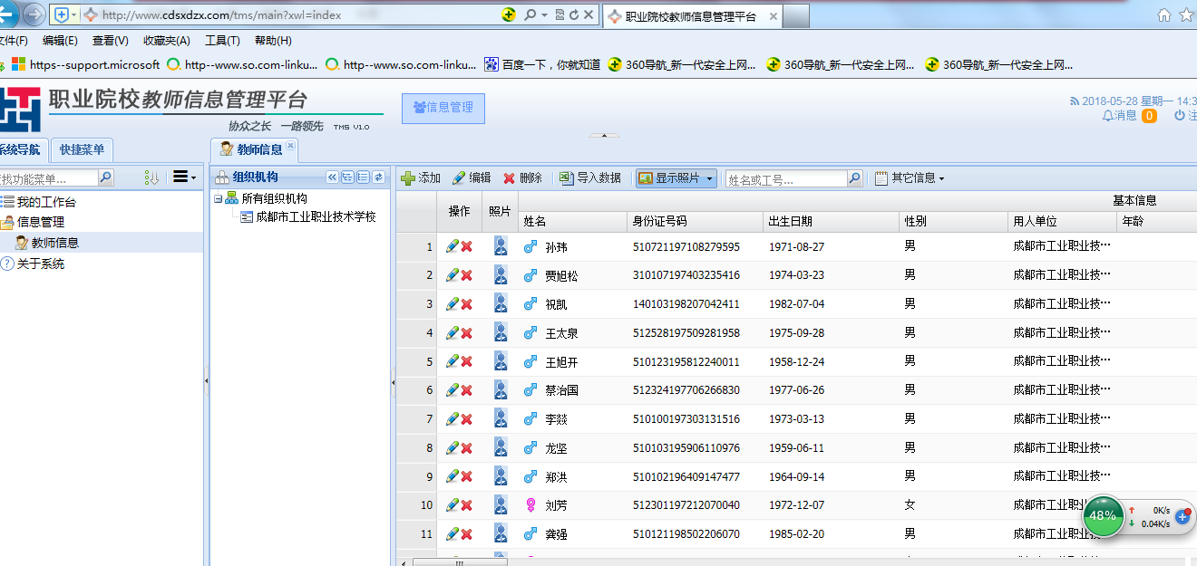Click the sort tree icon in navigation panel
This screenshot has height=566, width=1197.
pyautogui.click(x=152, y=177)
